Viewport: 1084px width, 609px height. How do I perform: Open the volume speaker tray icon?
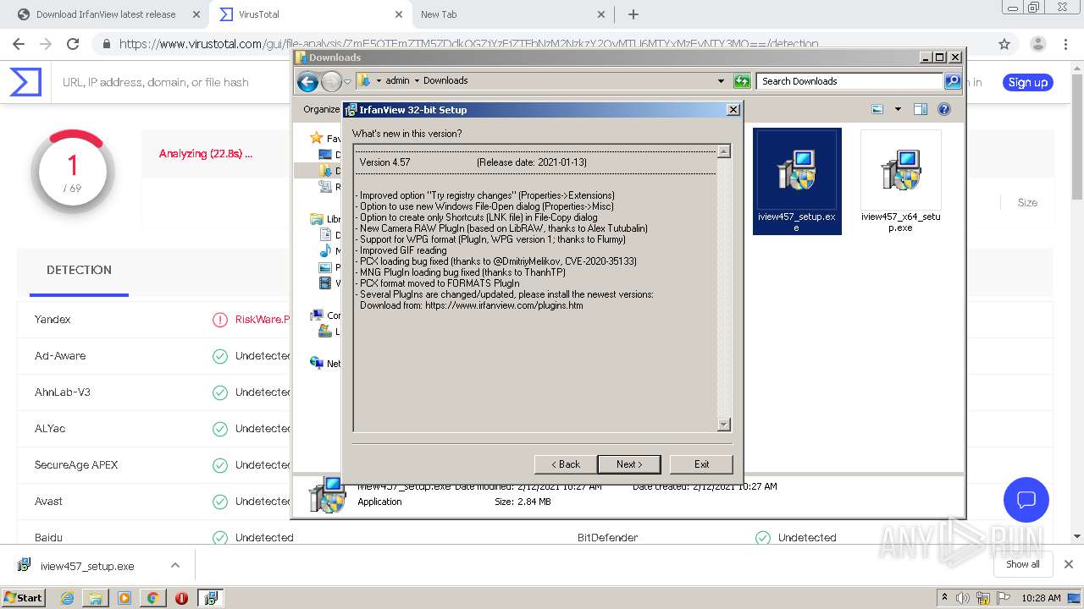pyautogui.click(x=963, y=598)
